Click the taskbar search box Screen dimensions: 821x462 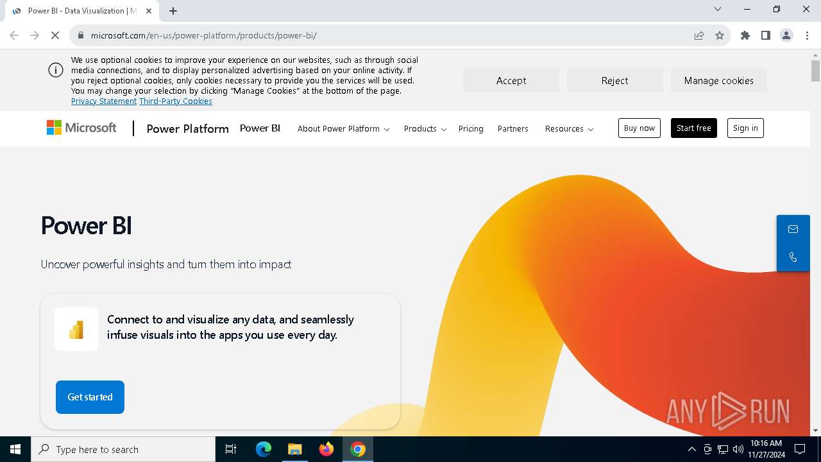tap(123, 449)
